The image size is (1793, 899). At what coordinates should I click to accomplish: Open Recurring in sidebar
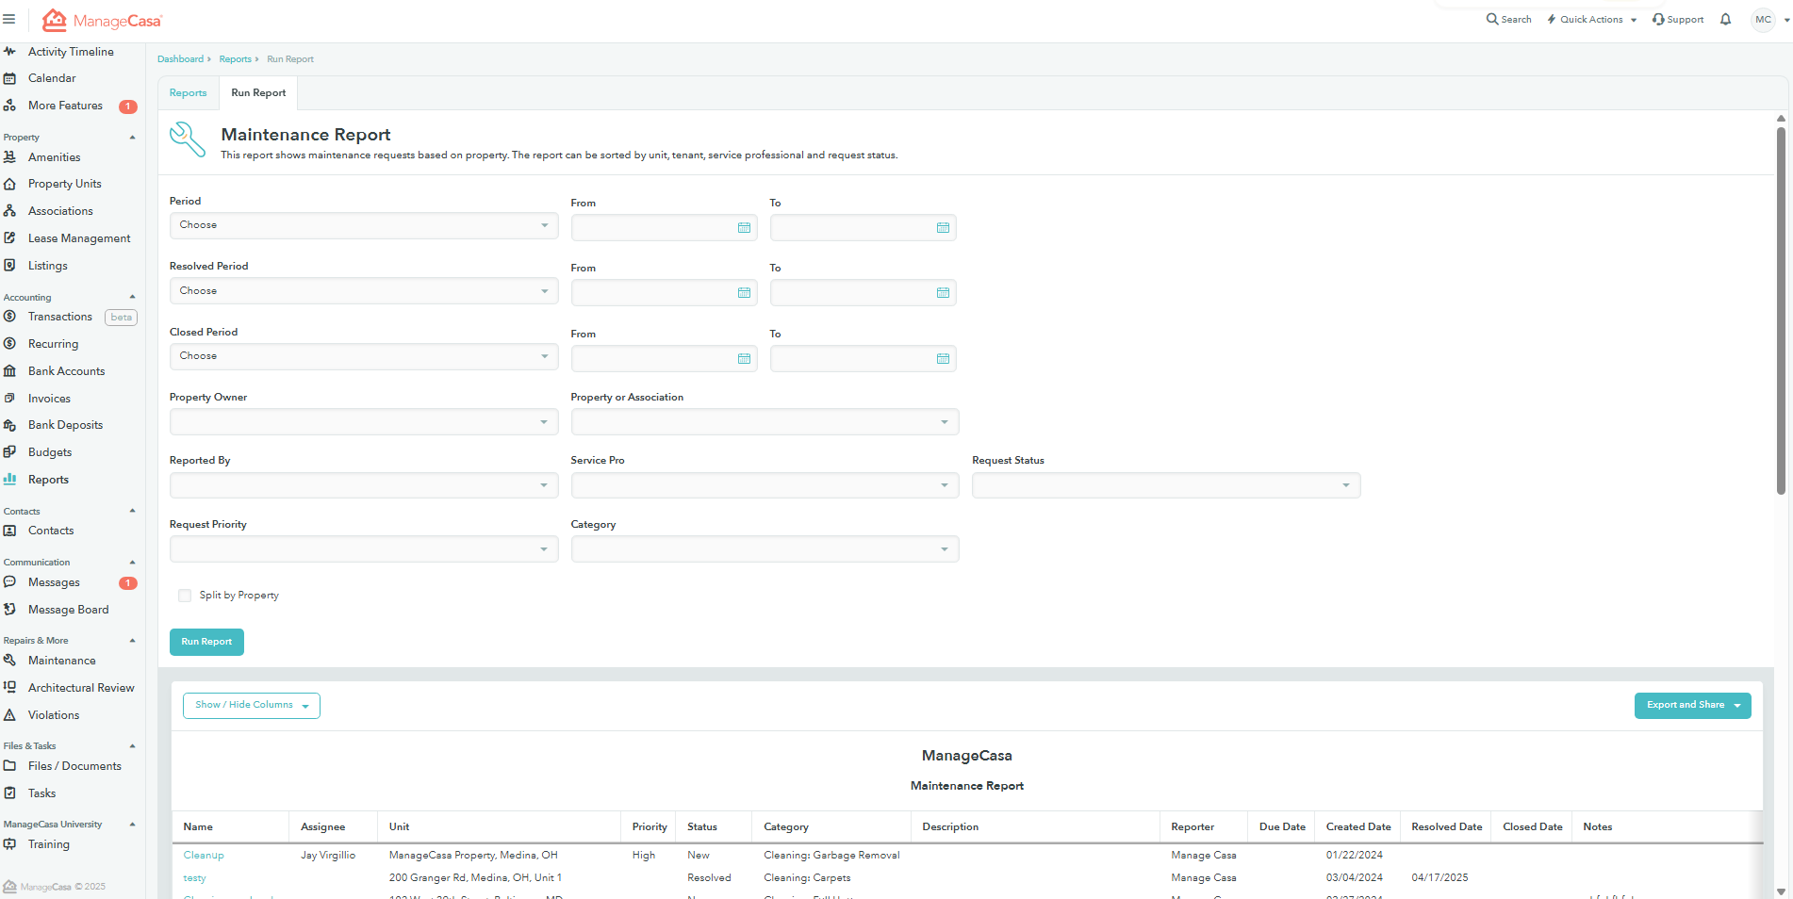point(53,344)
